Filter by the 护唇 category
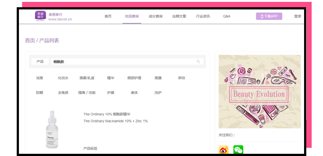Viewport: 323px width, 156px height. point(111,92)
